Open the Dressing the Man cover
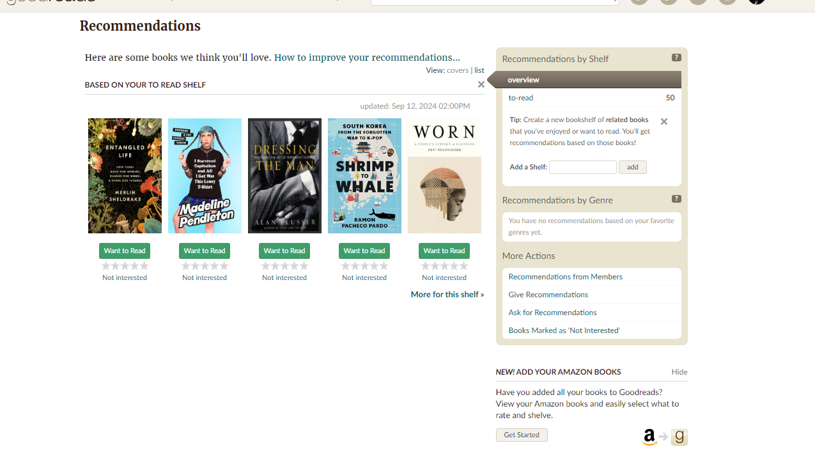Viewport: 815px width, 459px height. click(284, 176)
